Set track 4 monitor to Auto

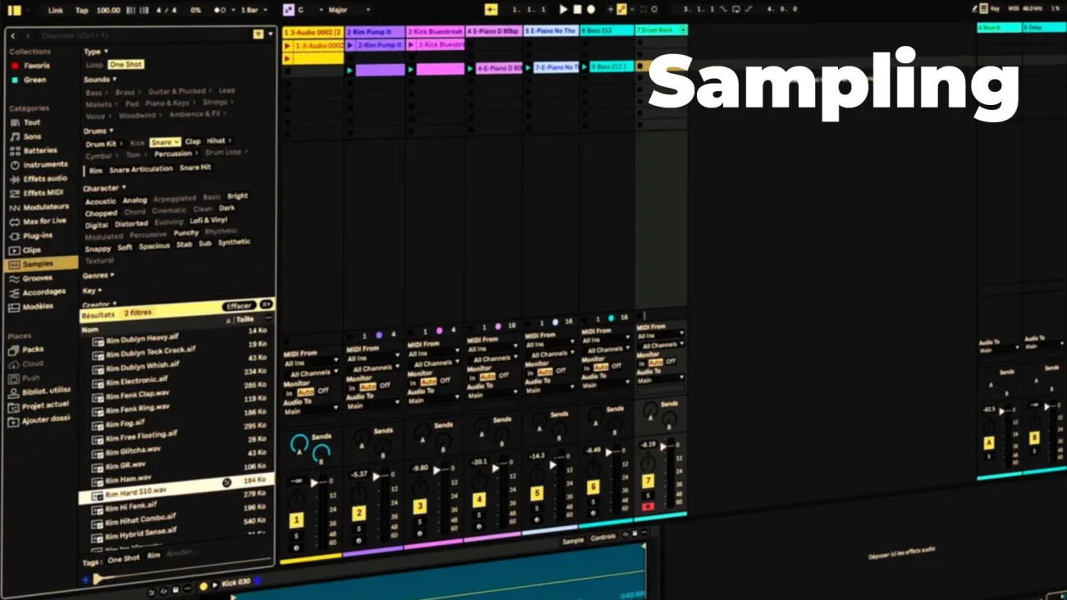488,377
